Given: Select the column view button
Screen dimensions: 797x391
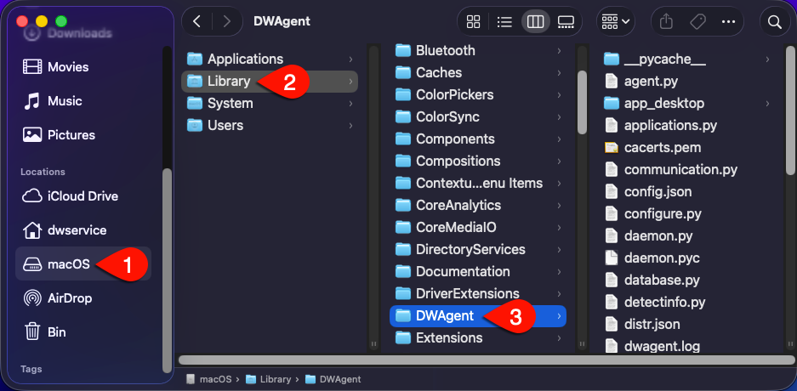Looking at the screenshot, I should pyautogui.click(x=535, y=21).
